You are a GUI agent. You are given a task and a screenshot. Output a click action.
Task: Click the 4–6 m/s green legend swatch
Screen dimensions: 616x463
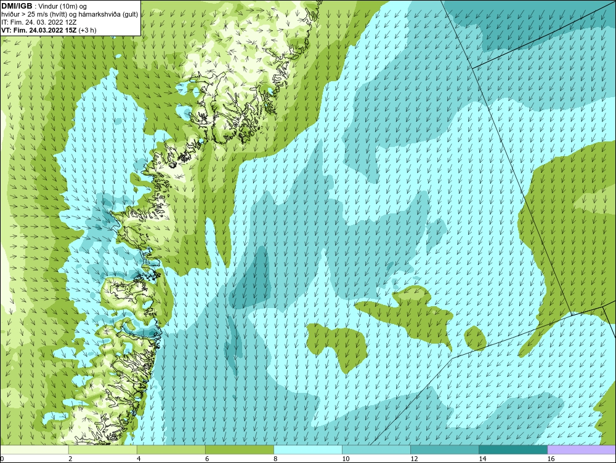click(171, 450)
